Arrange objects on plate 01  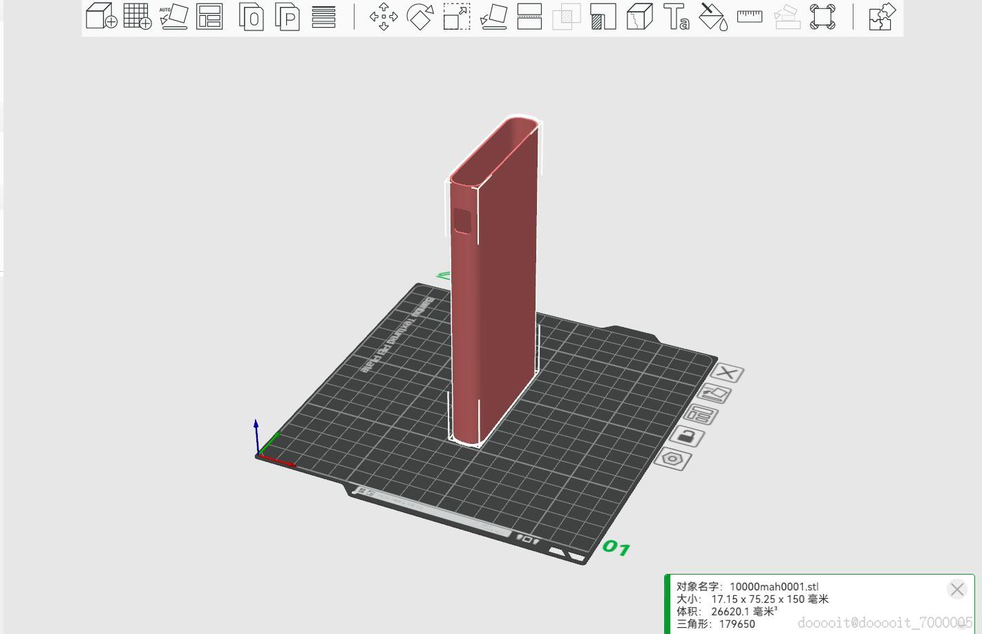coord(702,416)
